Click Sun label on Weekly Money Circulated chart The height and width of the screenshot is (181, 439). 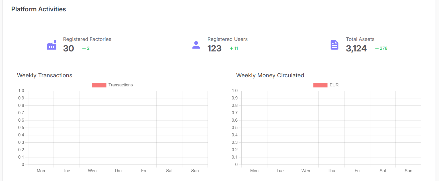408,171
